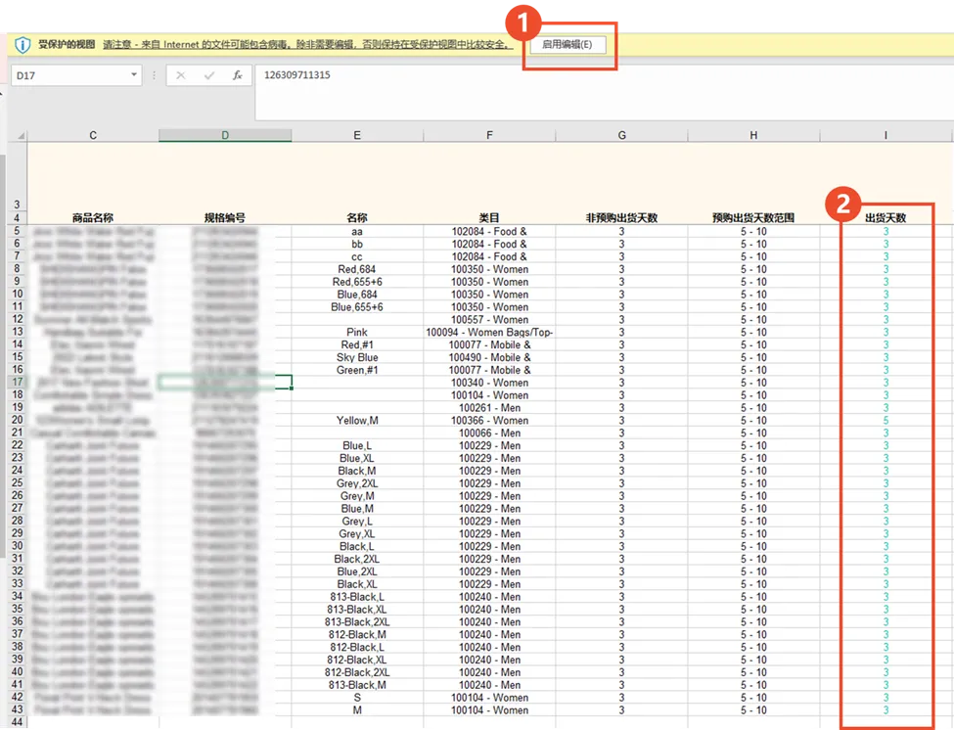The width and height of the screenshot is (954, 730).
Task: Click the 'Sky Blue' name cell
Action: pos(357,358)
